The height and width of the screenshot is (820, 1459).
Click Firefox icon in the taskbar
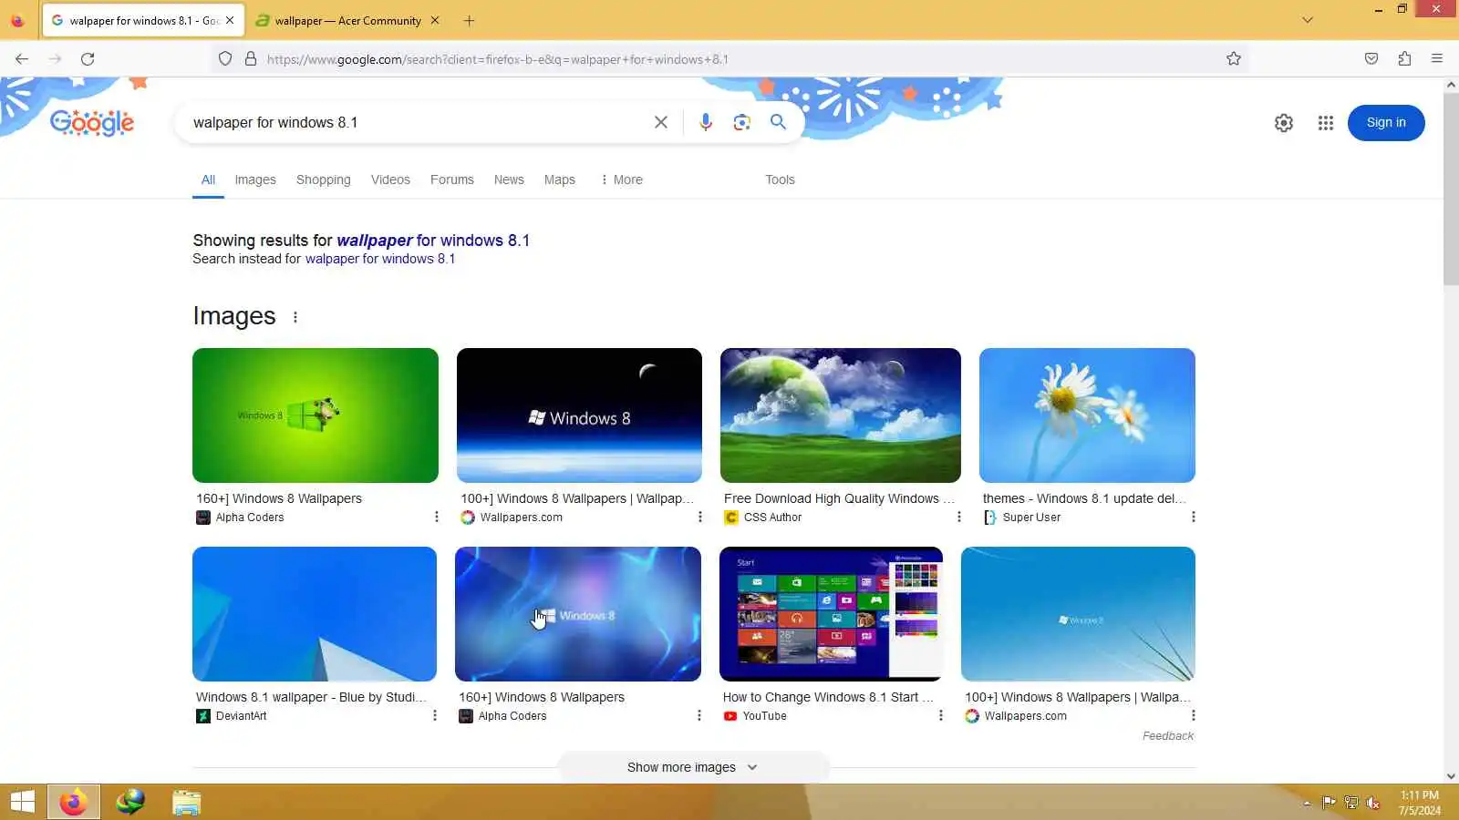pos(73,802)
